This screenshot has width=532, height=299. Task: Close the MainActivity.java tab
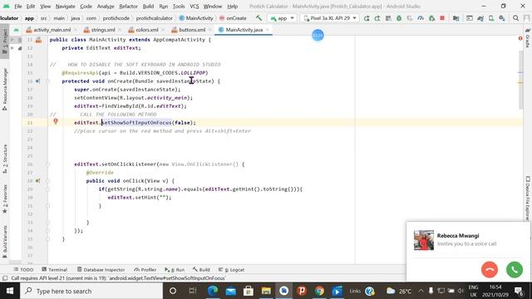coord(268,30)
